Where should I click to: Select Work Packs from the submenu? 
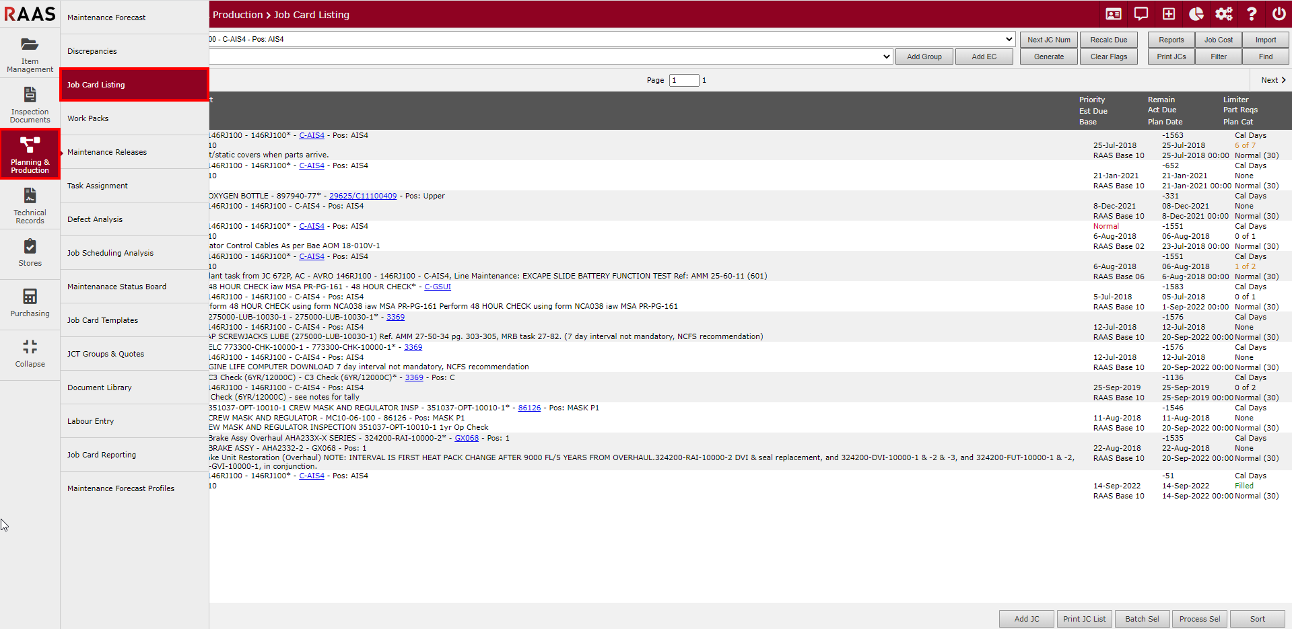tap(88, 118)
